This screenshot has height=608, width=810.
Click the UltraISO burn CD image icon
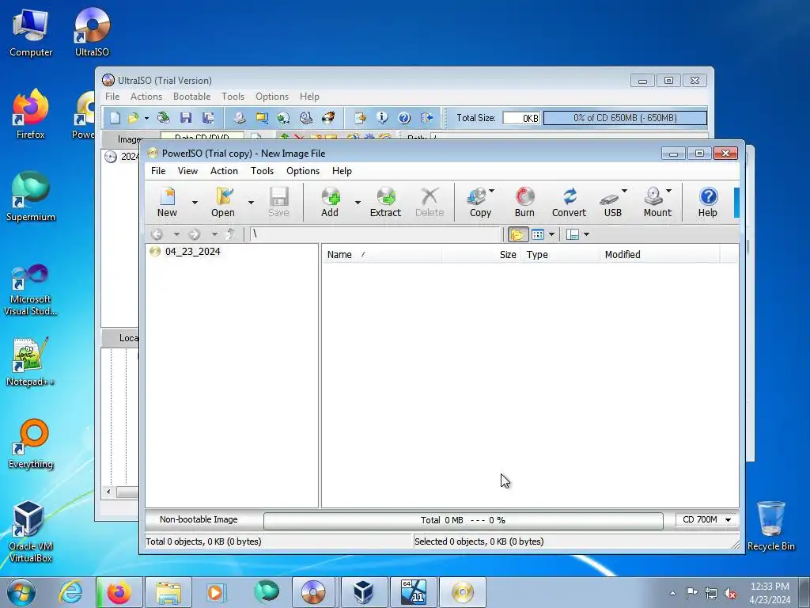[x=328, y=118]
